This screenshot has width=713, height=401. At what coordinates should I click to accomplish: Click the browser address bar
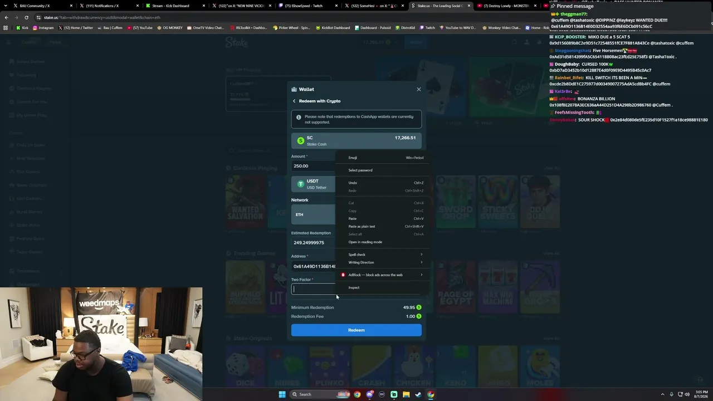pos(290,17)
